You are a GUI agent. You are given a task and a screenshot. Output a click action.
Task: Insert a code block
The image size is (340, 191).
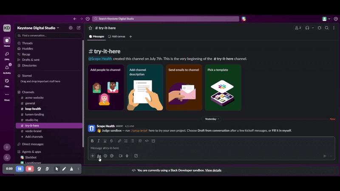pos(153,141)
